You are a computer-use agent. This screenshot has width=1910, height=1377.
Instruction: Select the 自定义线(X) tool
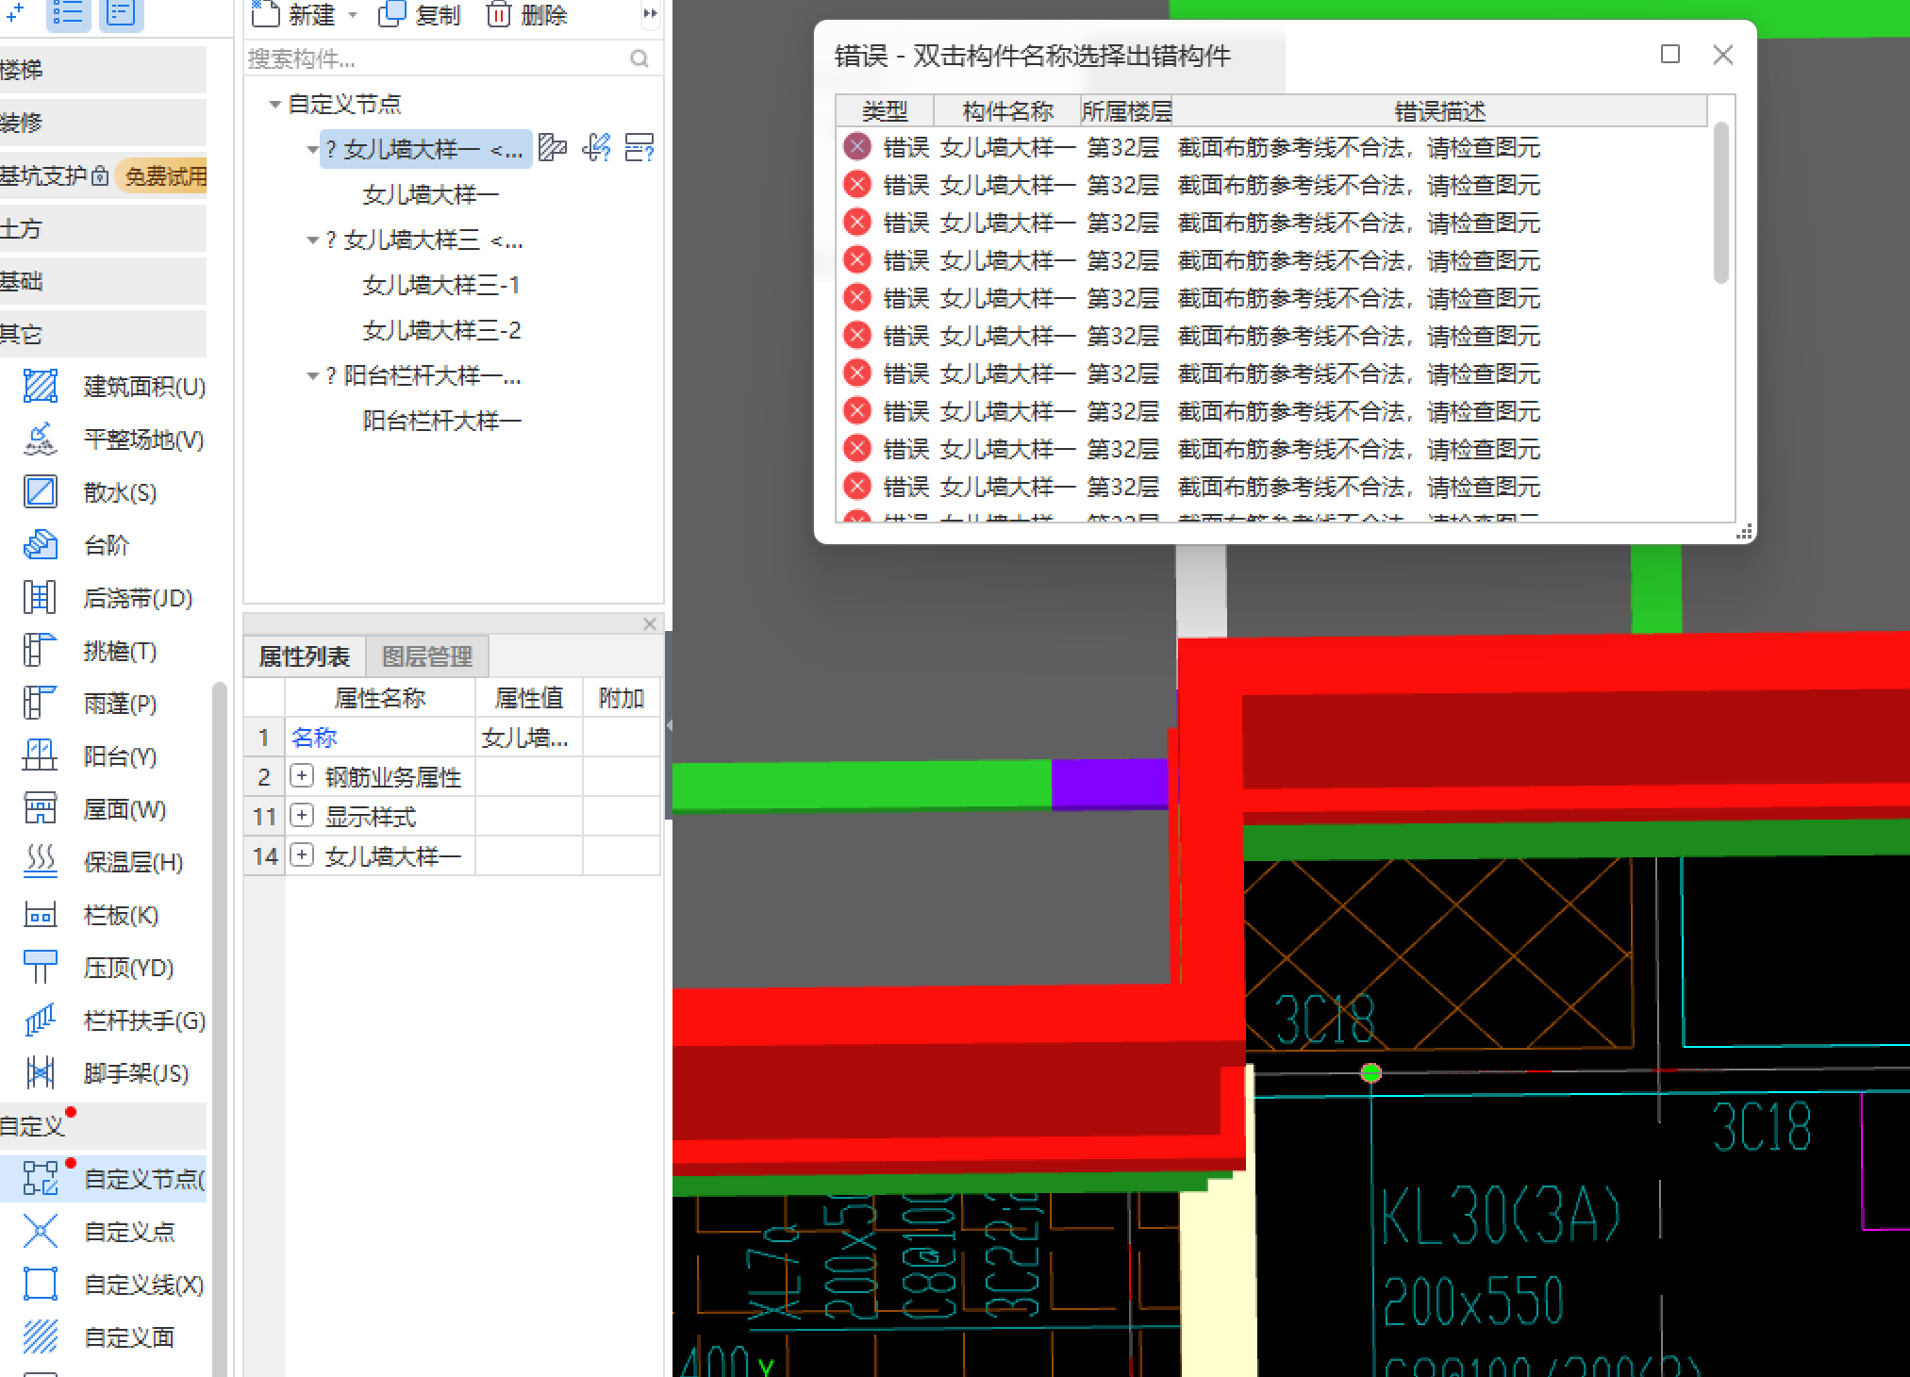click(113, 1285)
